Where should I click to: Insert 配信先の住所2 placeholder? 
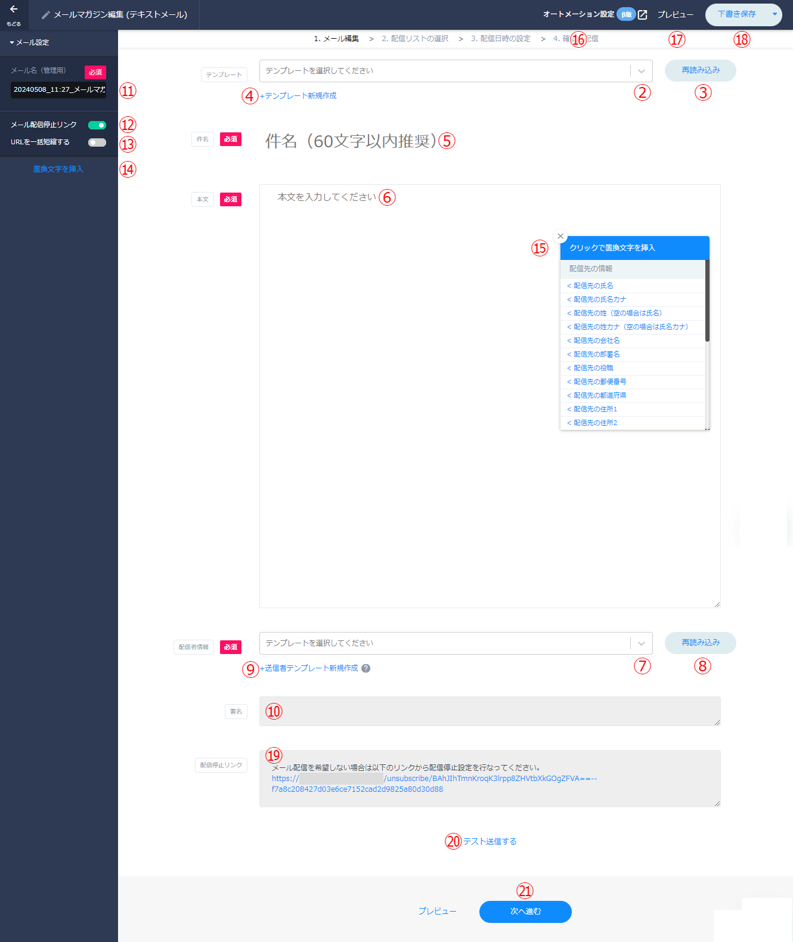(x=633, y=423)
